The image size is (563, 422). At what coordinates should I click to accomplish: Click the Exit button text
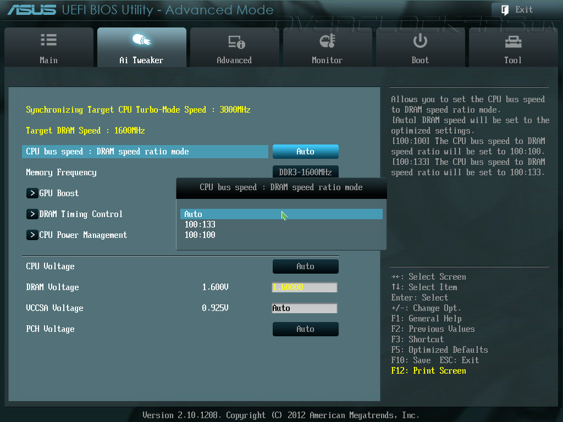click(524, 10)
